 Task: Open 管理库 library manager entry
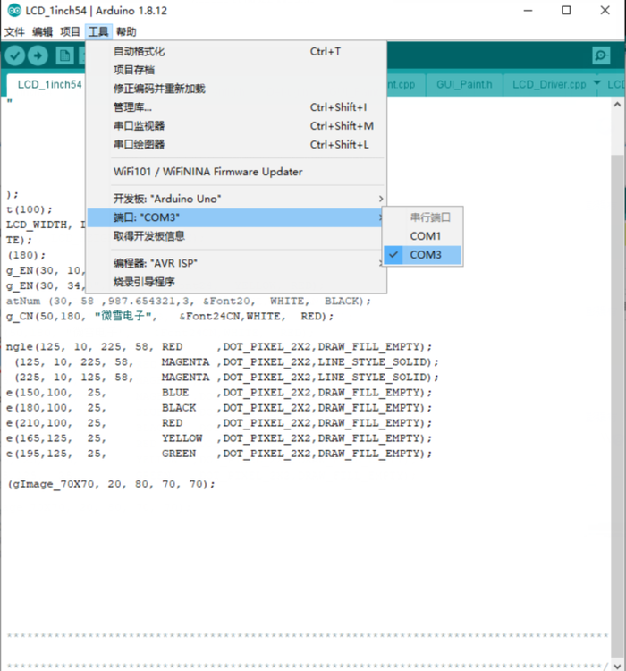pyautogui.click(x=237, y=107)
